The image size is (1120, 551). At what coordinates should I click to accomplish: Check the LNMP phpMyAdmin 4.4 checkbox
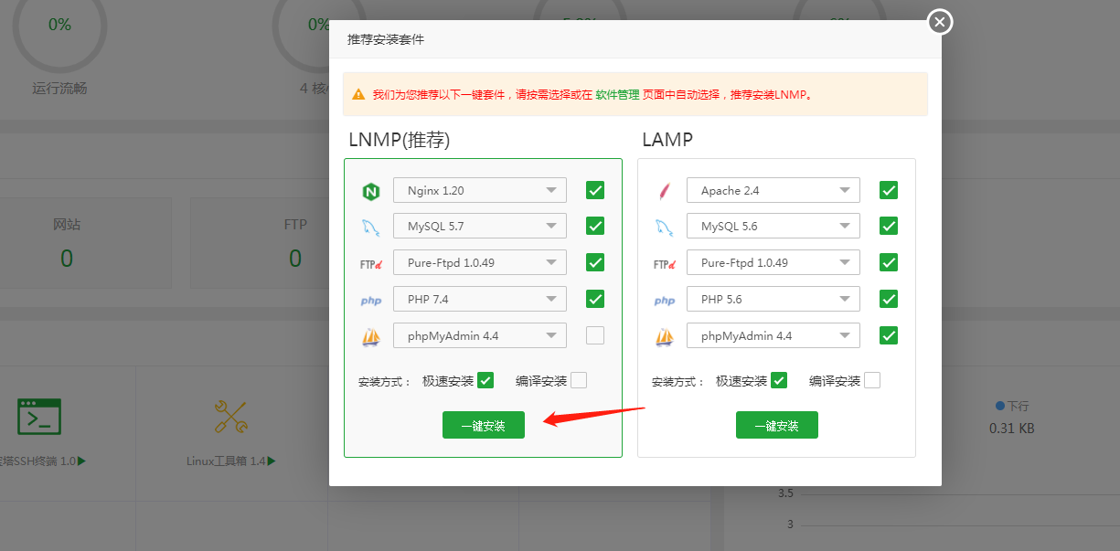tap(595, 335)
